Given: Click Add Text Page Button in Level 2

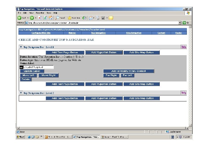Looking at the screenshot, I should point(65,98).
